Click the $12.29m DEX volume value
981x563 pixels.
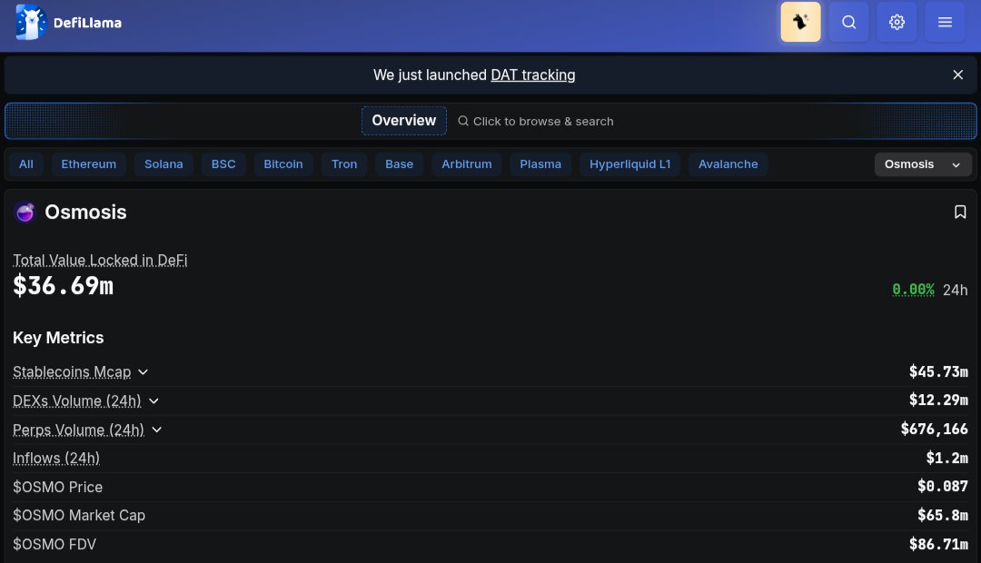tap(938, 400)
